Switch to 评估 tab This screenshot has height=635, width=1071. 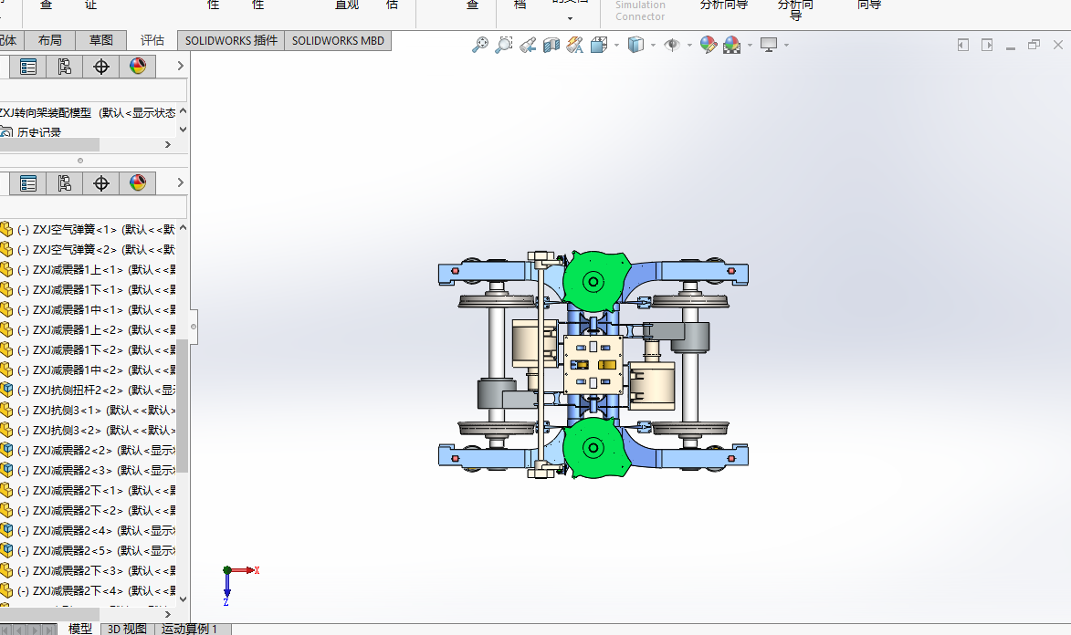[x=152, y=40]
